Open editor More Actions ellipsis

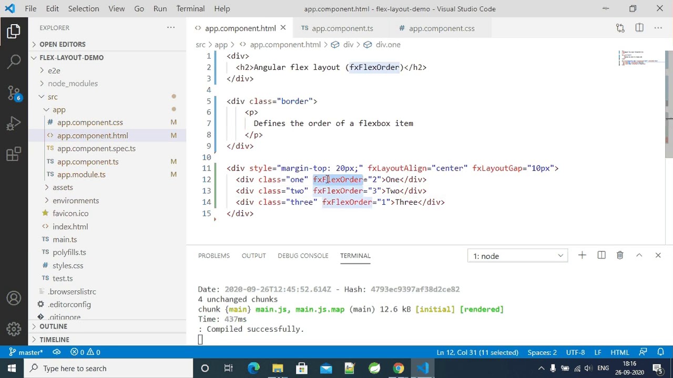658,28
